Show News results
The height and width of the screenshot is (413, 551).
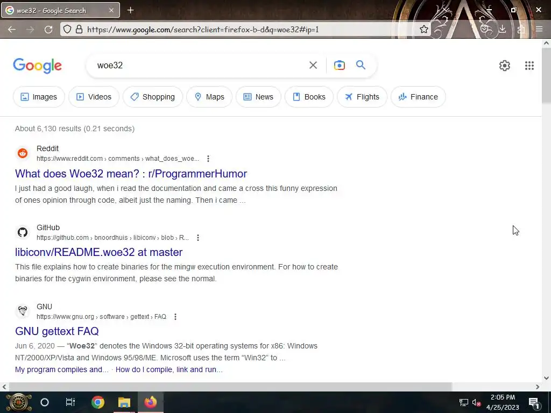[258, 97]
